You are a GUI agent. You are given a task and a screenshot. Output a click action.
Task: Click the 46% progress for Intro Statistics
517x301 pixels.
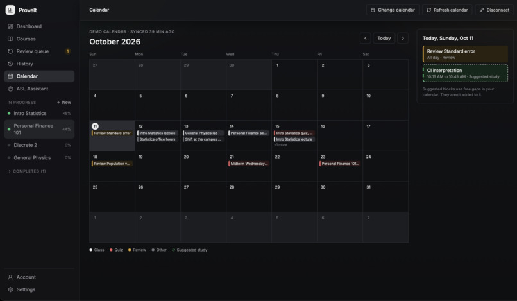(67, 113)
